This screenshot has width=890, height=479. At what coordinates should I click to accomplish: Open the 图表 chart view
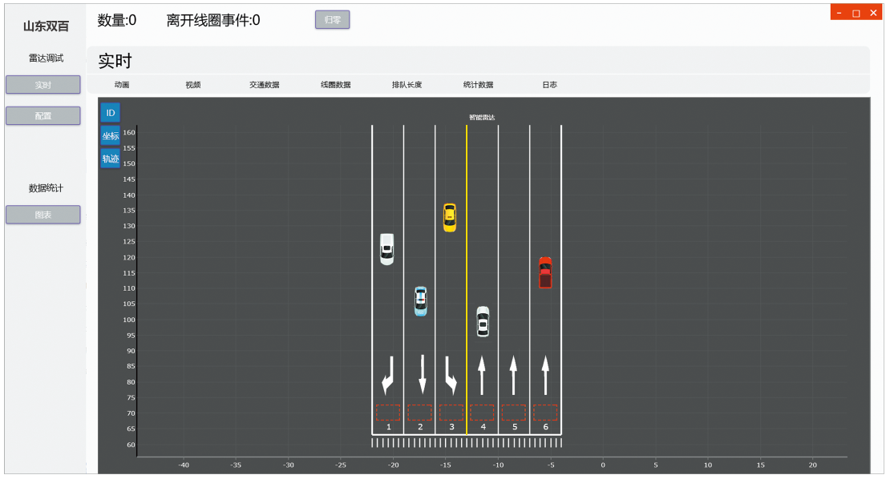click(43, 215)
